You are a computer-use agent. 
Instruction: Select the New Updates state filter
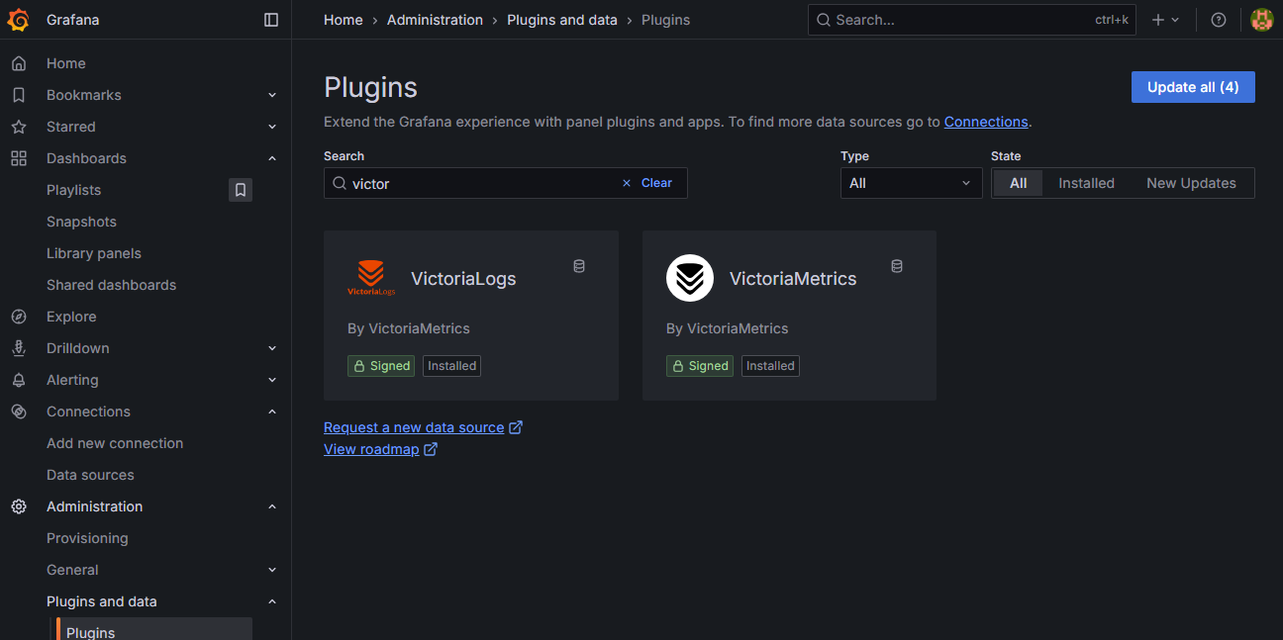1191,183
